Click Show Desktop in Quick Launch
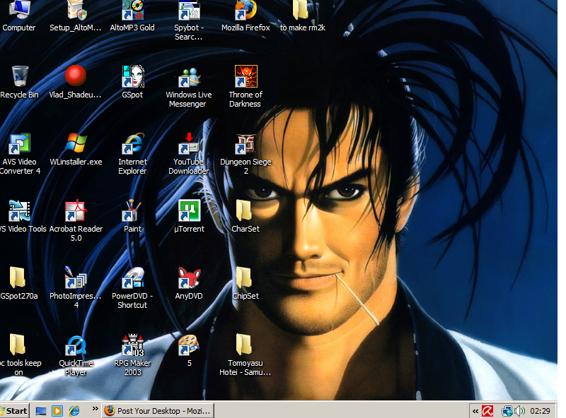The width and height of the screenshot is (566, 418). 41,411
